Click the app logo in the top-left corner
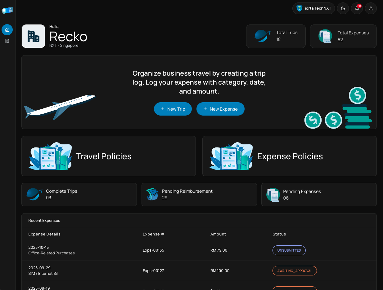The height and width of the screenshot is (290, 383). (7, 11)
